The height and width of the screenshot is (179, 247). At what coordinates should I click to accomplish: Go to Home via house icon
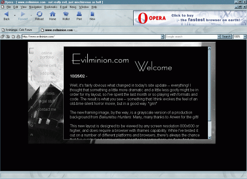tap(53, 14)
